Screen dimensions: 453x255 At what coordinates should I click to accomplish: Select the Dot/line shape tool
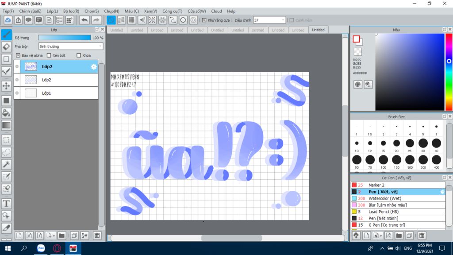coord(6,71)
